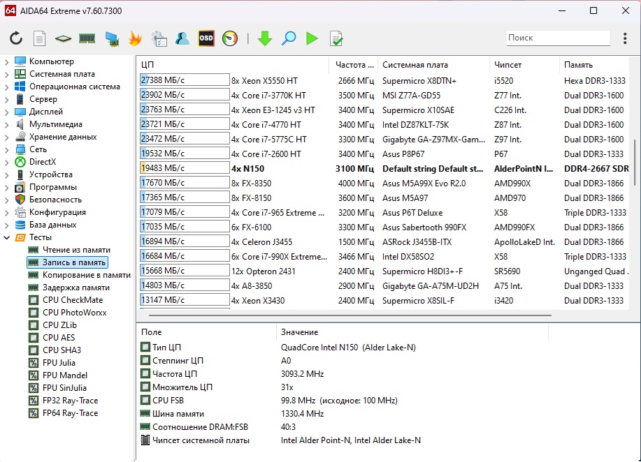The image size is (641, 462).
Task: Click the user account toolbar icon
Action: pyautogui.click(x=182, y=38)
